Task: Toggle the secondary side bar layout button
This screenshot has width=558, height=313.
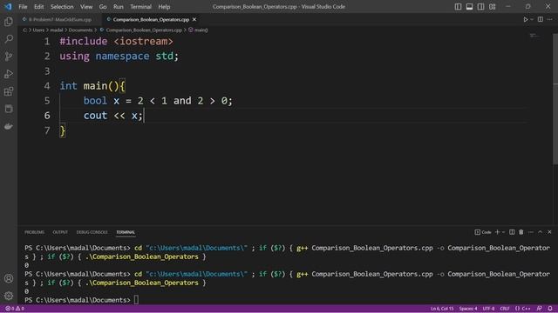Action: (480, 7)
